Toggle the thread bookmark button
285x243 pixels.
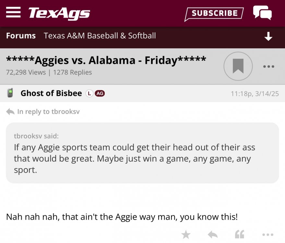pos(238,66)
